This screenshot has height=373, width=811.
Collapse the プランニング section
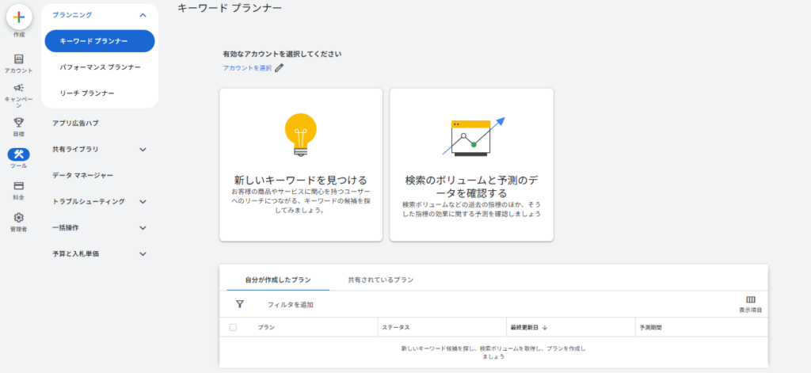pos(143,15)
